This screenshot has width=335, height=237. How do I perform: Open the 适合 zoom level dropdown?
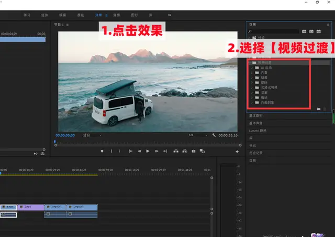(x=92, y=135)
